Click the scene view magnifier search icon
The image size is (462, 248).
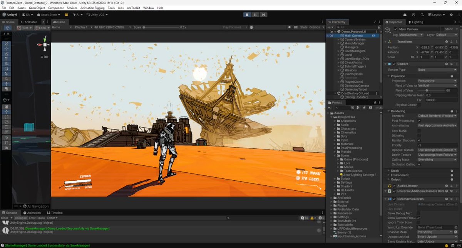[x=7, y=78]
